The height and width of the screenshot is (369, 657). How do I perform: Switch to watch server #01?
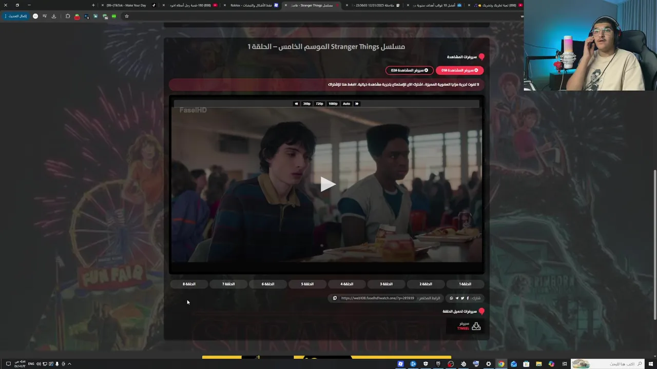pos(459,70)
